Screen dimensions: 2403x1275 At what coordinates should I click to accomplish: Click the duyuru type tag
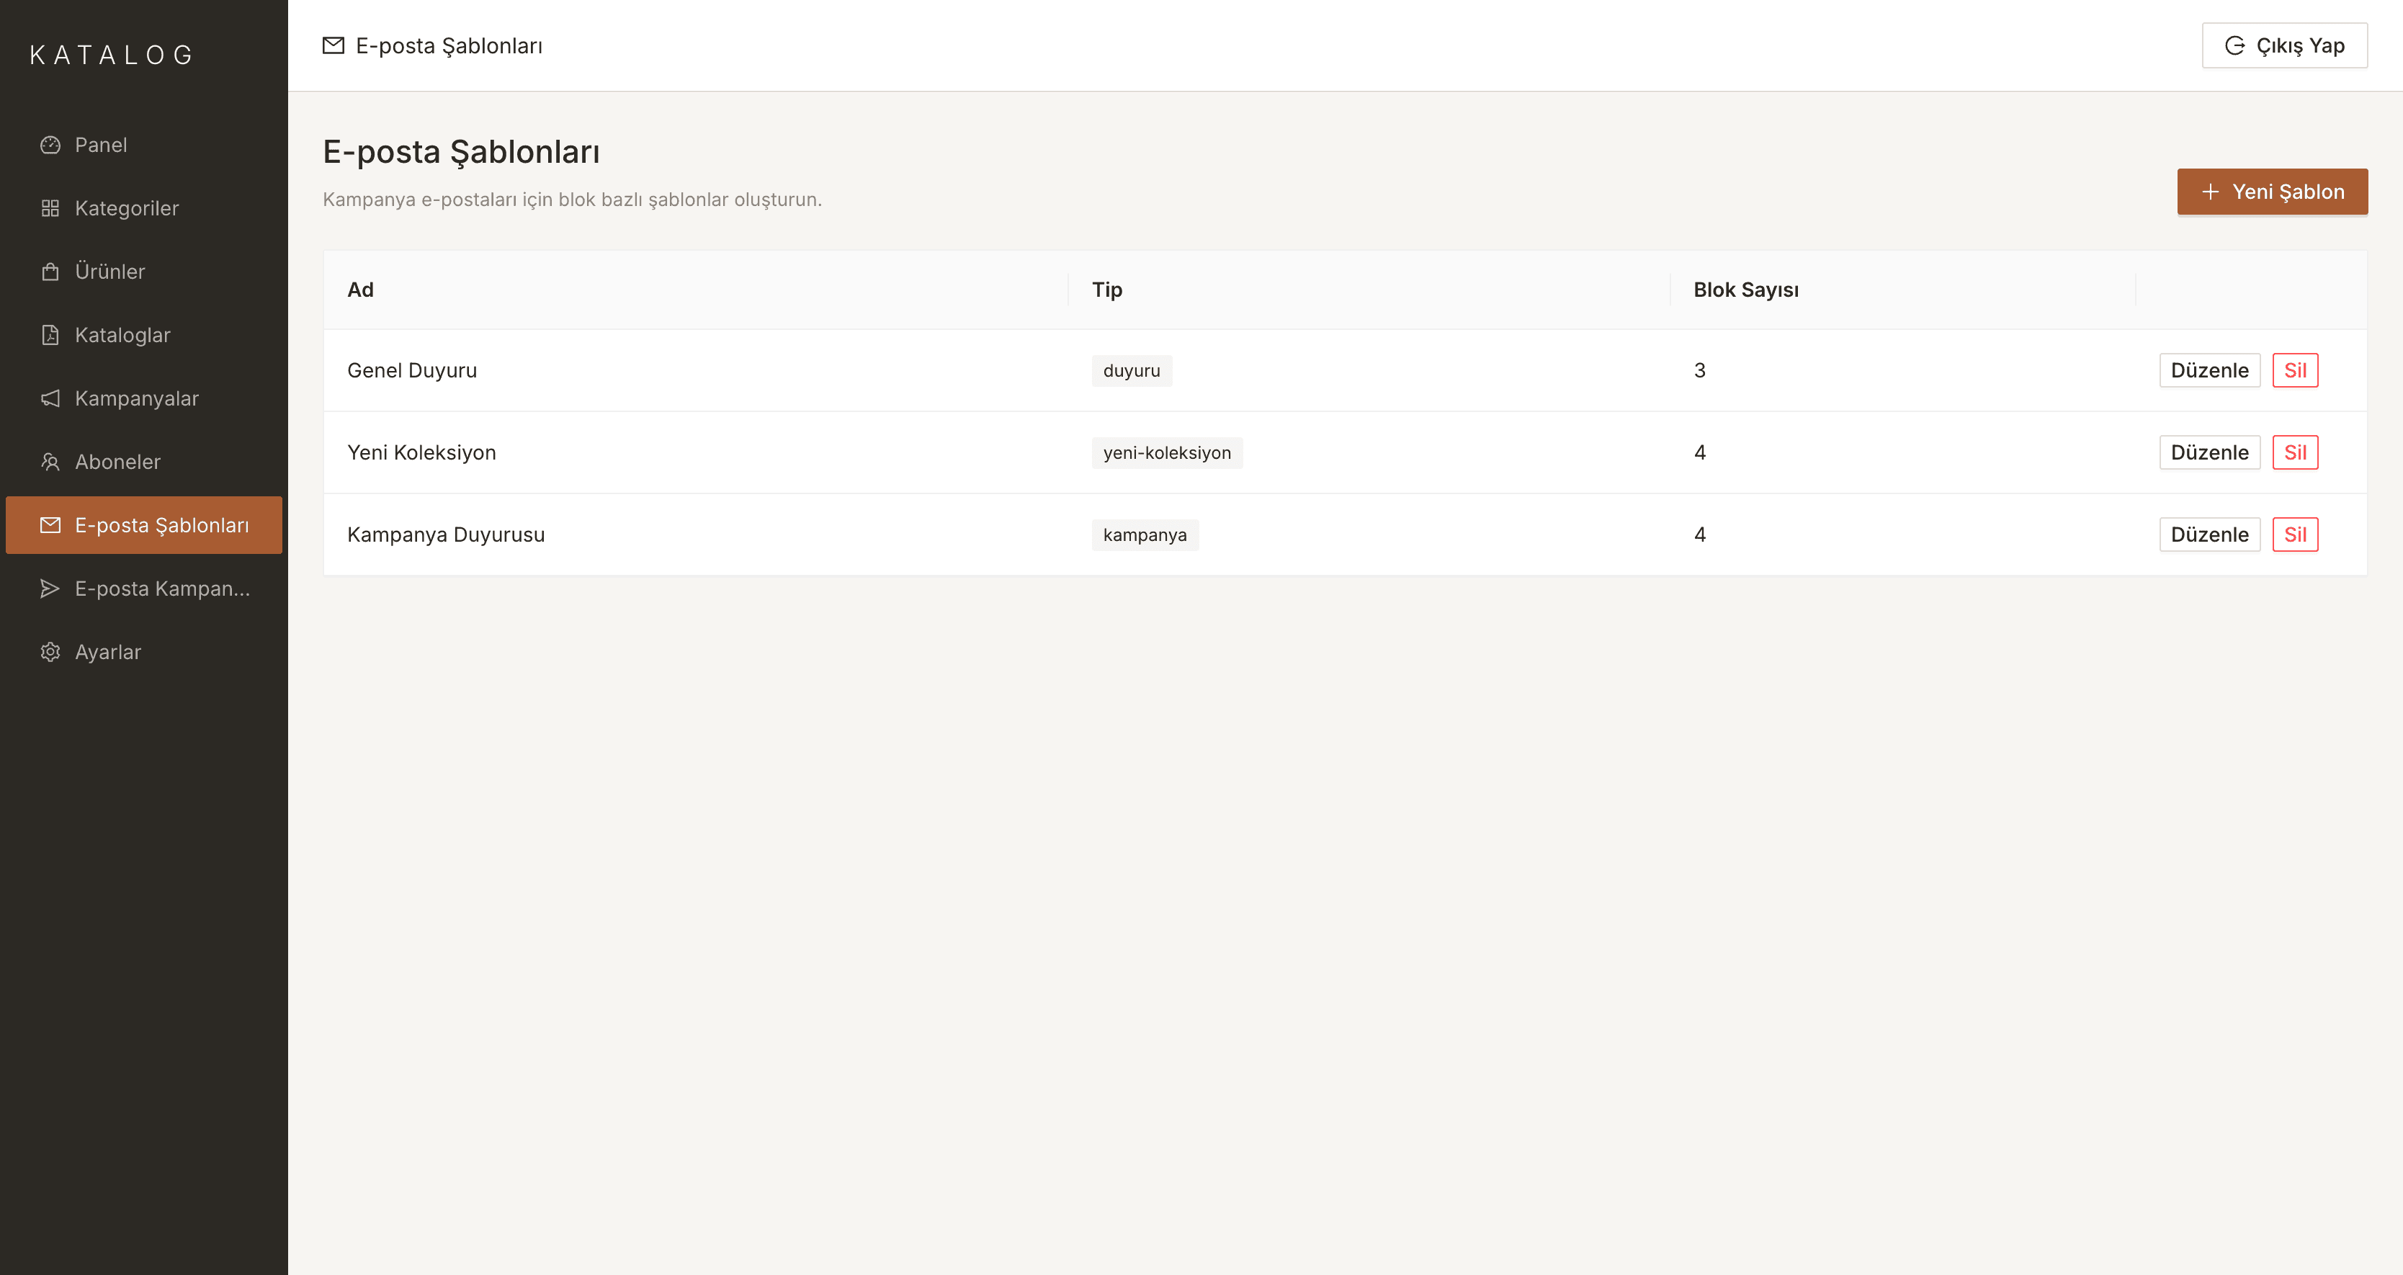(1132, 370)
